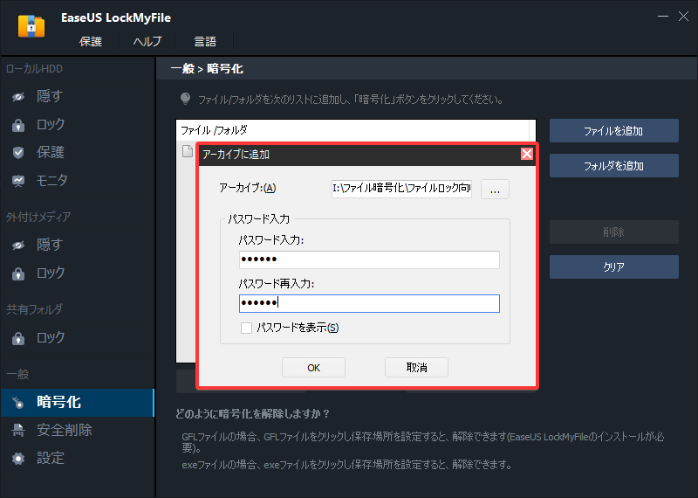
Task: Open ロック under ローカルHDD
Action: (51, 124)
